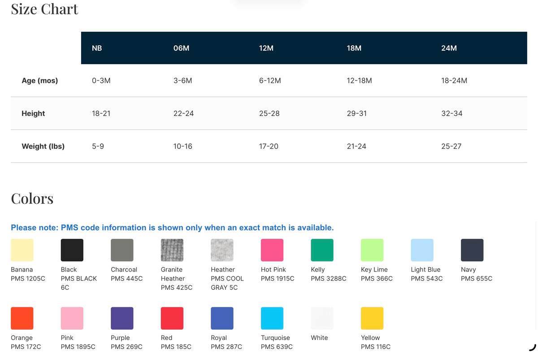Click the Turquoise color swatch
The width and height of the screenshot is (538, 353).
pos(272,318)
